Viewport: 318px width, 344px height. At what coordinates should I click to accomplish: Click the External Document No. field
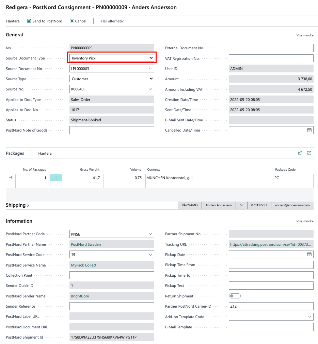pyautogui.click(x=271, y=48)
